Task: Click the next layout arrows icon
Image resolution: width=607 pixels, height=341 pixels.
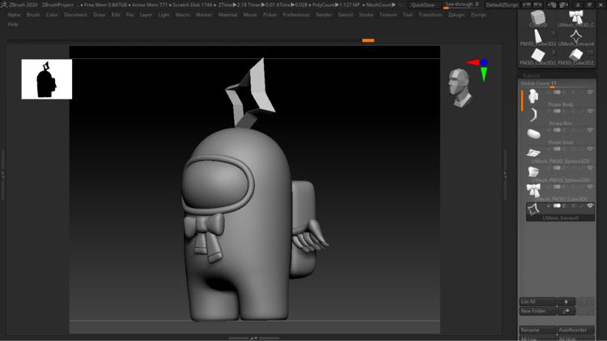Action: tap(537, 5)
